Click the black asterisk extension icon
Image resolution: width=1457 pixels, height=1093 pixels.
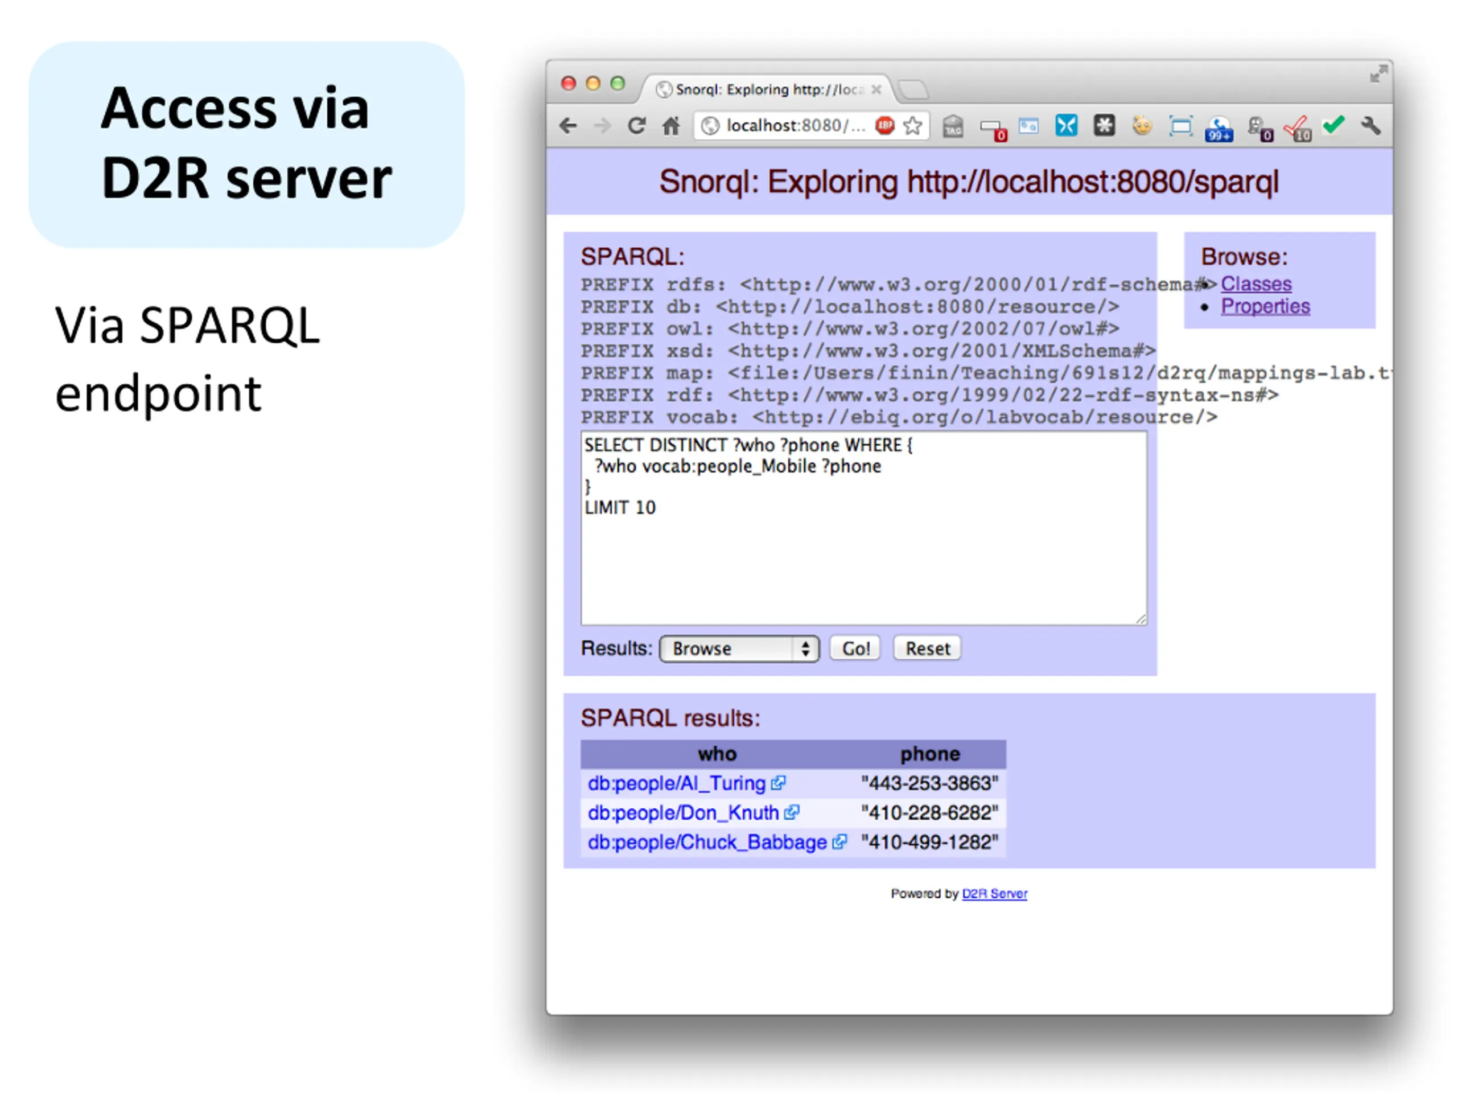pyautogui.click(x=1104, y=125)
